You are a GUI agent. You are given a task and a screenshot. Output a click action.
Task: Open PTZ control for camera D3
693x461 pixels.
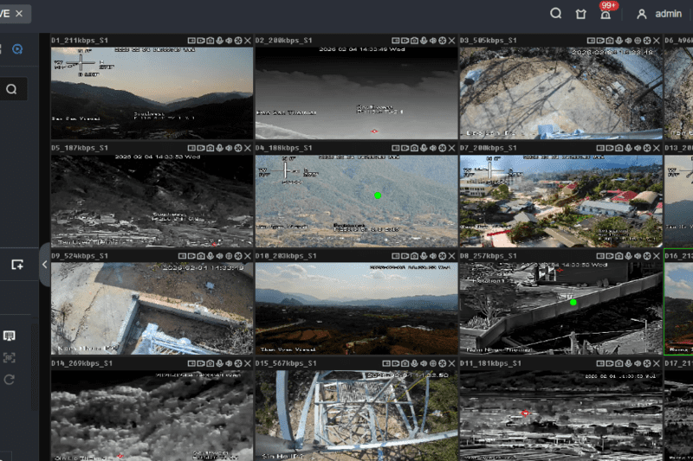coord(646,41)
